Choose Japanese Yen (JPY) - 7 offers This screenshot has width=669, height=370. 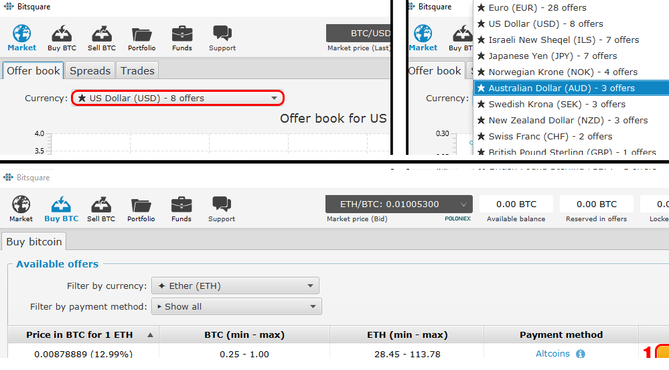[x=571, y=56]
